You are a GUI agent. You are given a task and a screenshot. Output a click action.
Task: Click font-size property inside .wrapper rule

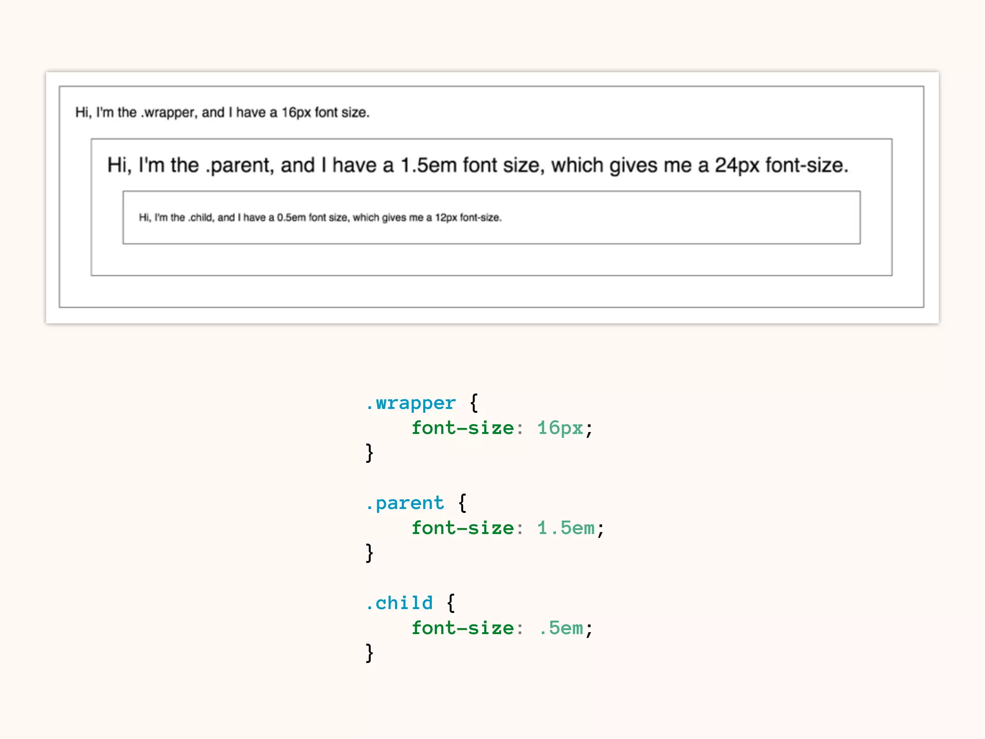(x=462, y=428)
